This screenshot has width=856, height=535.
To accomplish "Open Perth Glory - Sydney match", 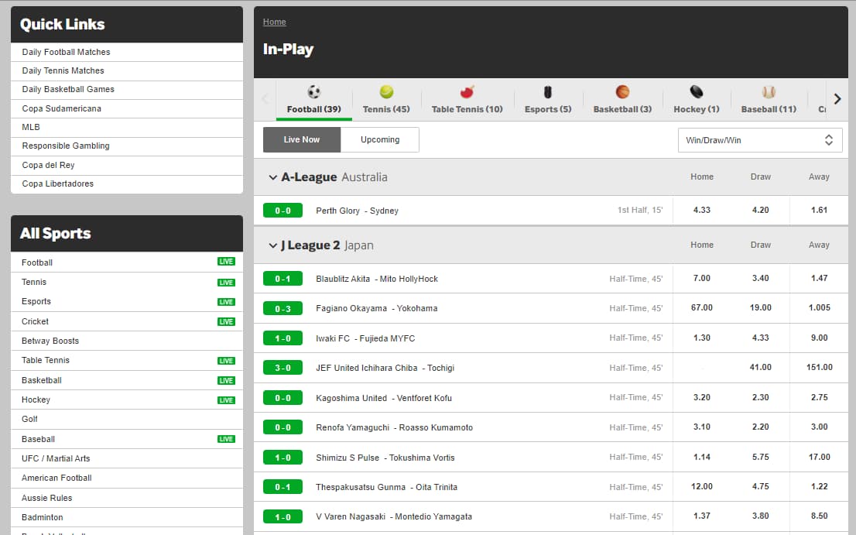I will click(357, 211).
